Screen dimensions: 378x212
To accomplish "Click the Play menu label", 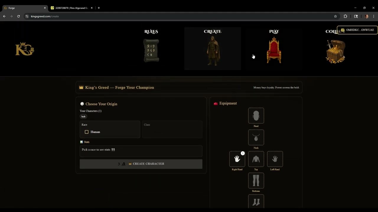I will [x=274, y=32].
